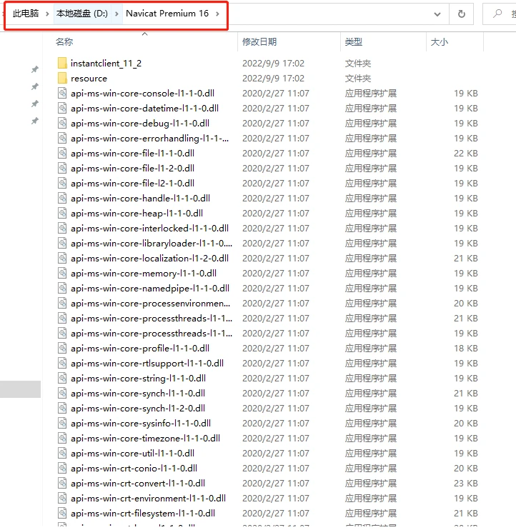Expand the chevron after Navicat Premium 16
The height and width of the screenshot is (530, 516).
coord(217,14)
